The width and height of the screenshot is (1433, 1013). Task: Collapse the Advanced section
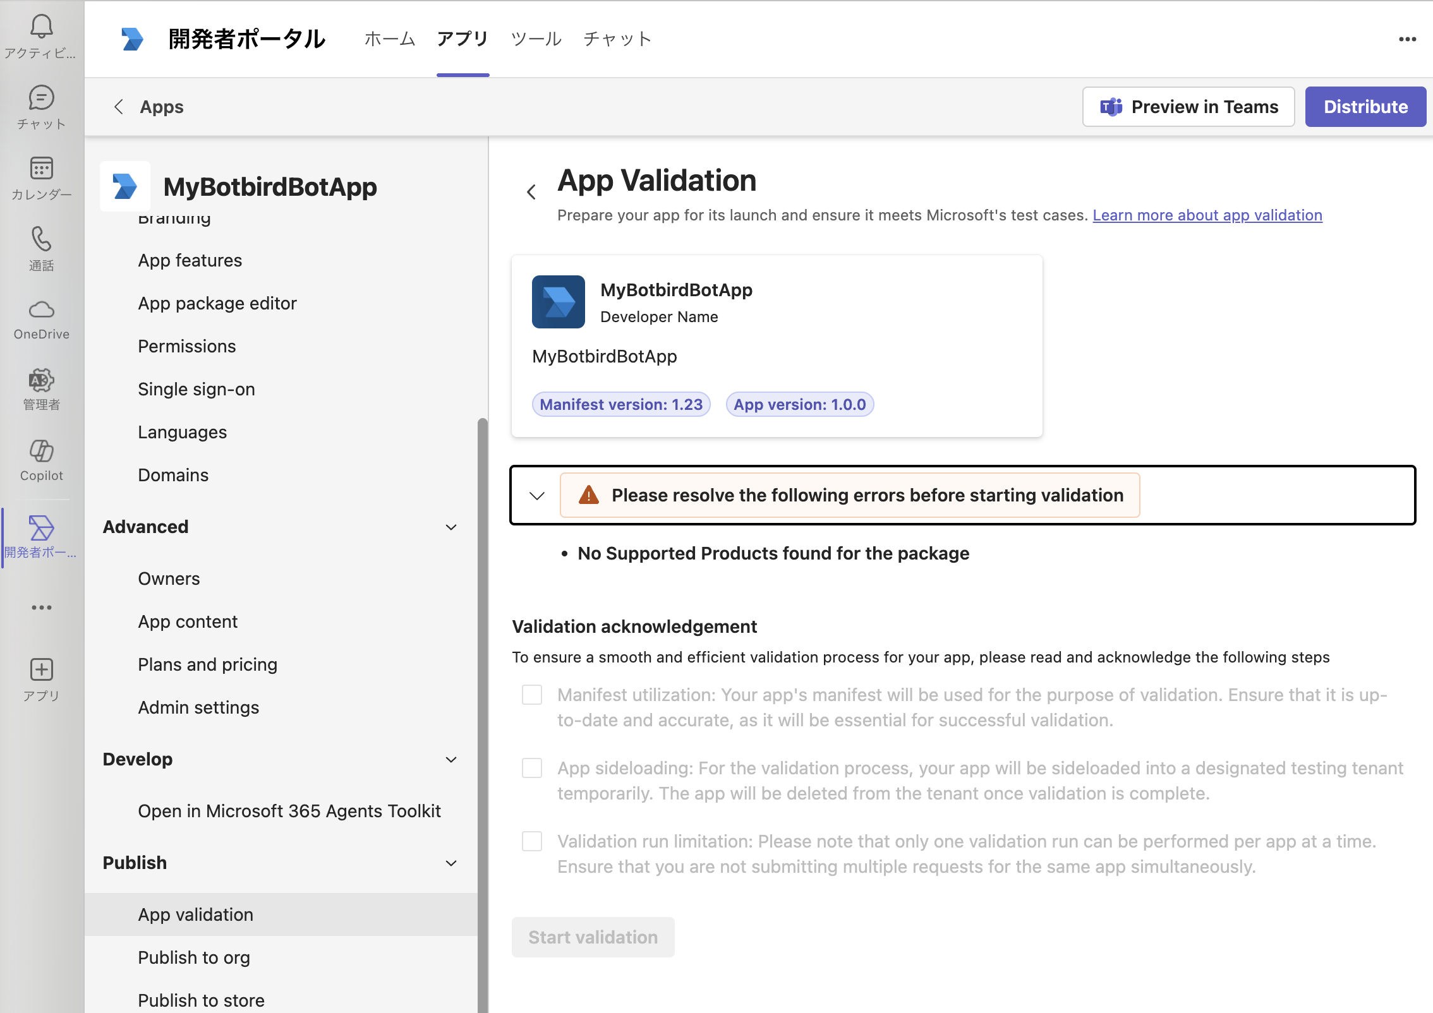pos(451,527)
